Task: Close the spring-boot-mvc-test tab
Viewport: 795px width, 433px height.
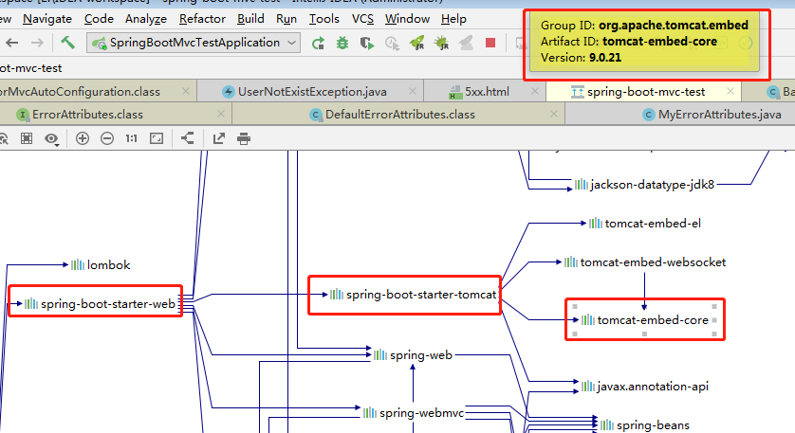Action: tap(730, 91)
